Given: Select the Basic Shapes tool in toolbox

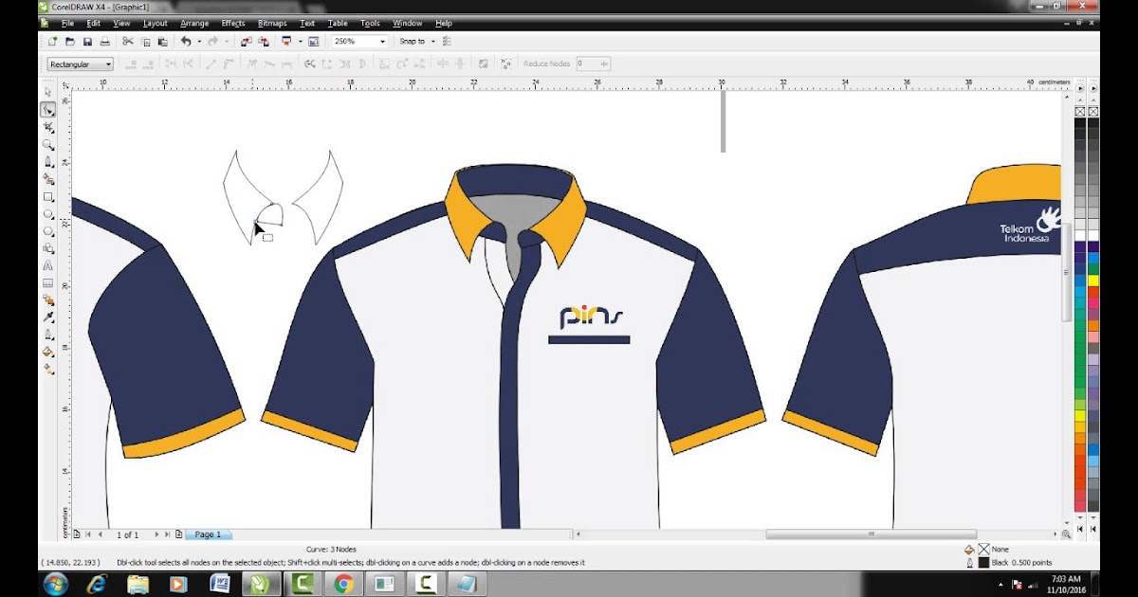Looking at the screenshot, I should (48, 248).
